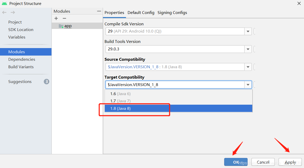The image size is (304, 168).
Task: Open the SDK Location settings page
Action: click(21, 29)
